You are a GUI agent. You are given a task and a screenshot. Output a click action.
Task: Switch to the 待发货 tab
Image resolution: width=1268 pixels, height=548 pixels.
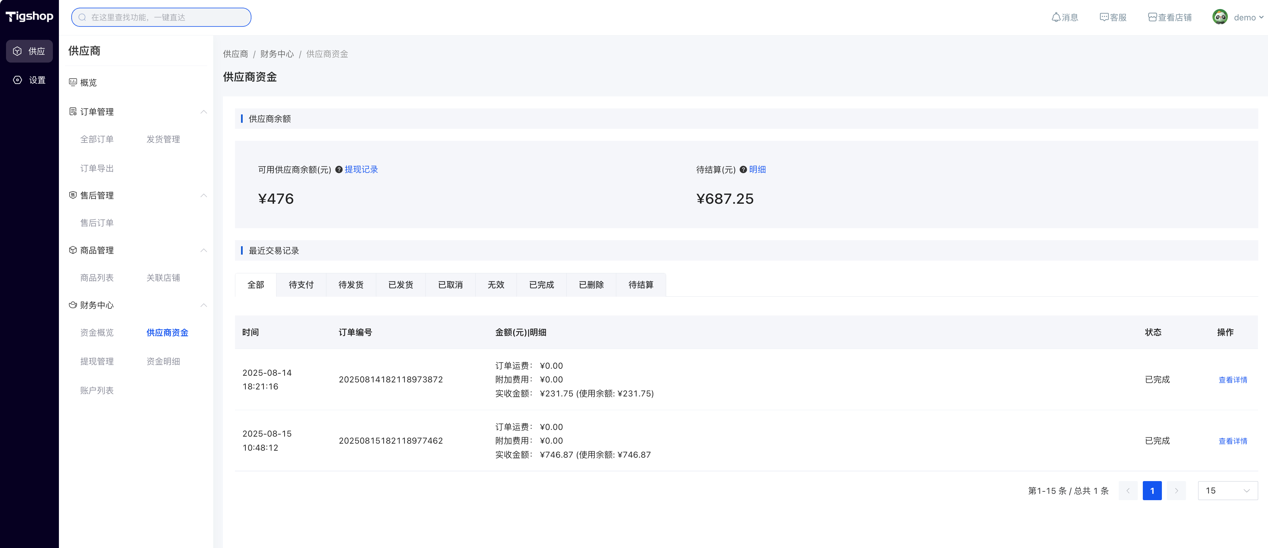click(351, 285)
